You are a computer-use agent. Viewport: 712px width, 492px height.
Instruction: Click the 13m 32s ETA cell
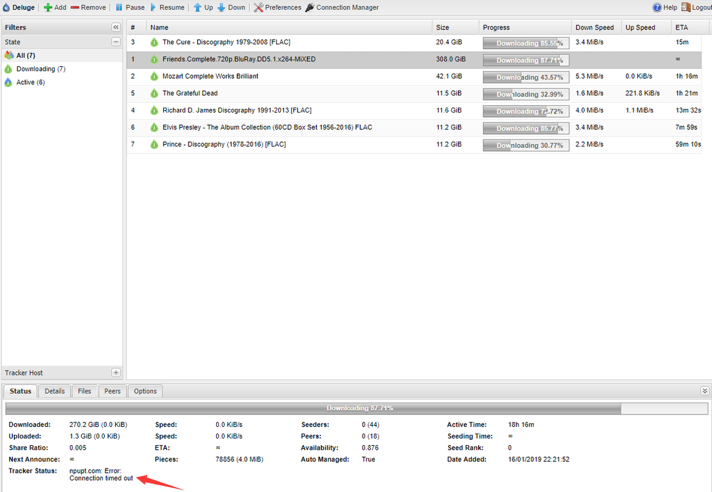click(689, 110)
